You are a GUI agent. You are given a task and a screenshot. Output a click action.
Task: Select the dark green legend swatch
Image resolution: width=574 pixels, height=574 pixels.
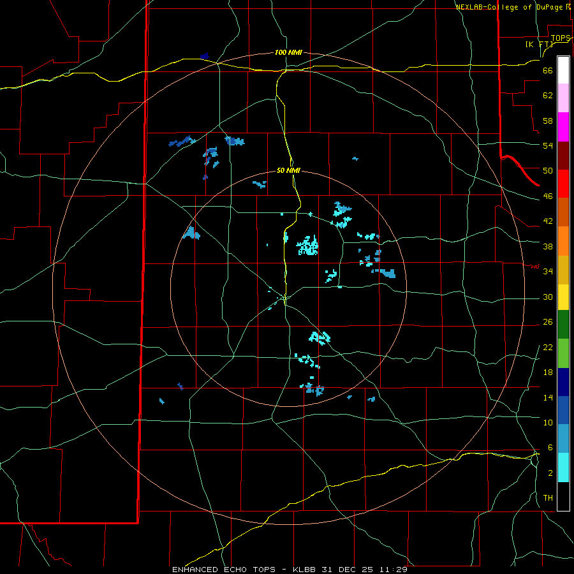[x=563, y=325]
